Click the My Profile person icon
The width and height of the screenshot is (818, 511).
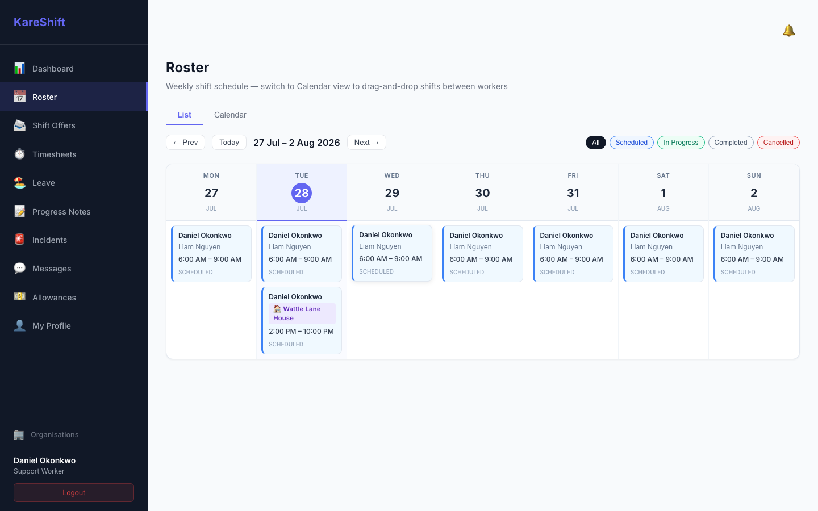(19, 325)
